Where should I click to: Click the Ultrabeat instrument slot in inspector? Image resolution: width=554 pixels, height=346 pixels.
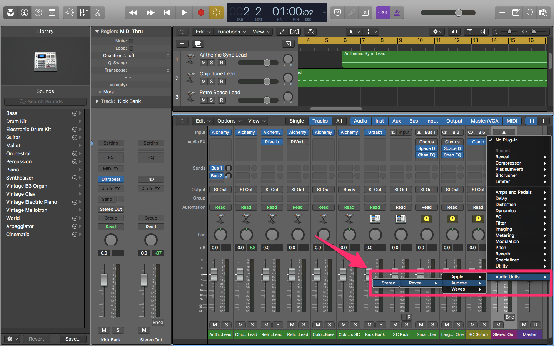[111, 179]
